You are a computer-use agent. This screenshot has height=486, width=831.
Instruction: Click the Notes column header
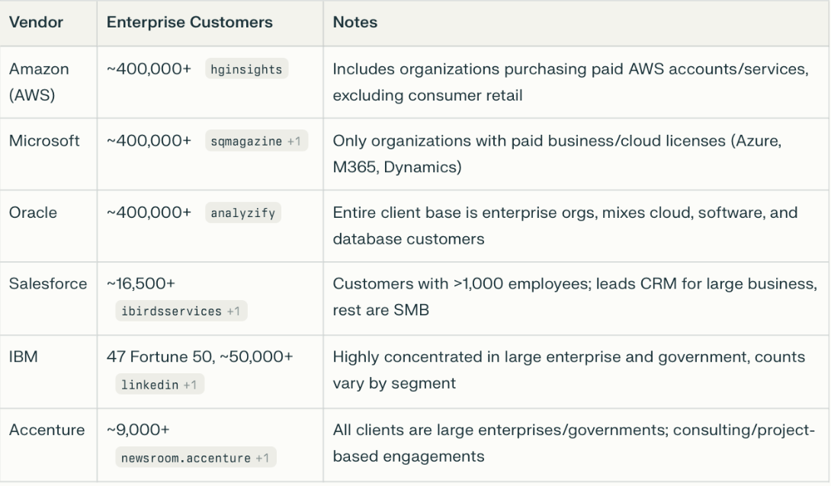pos(355,22)
